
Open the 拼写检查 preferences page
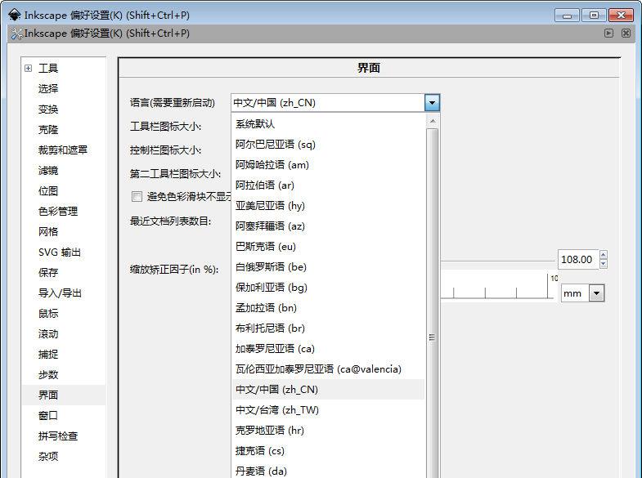pos(58,436)
